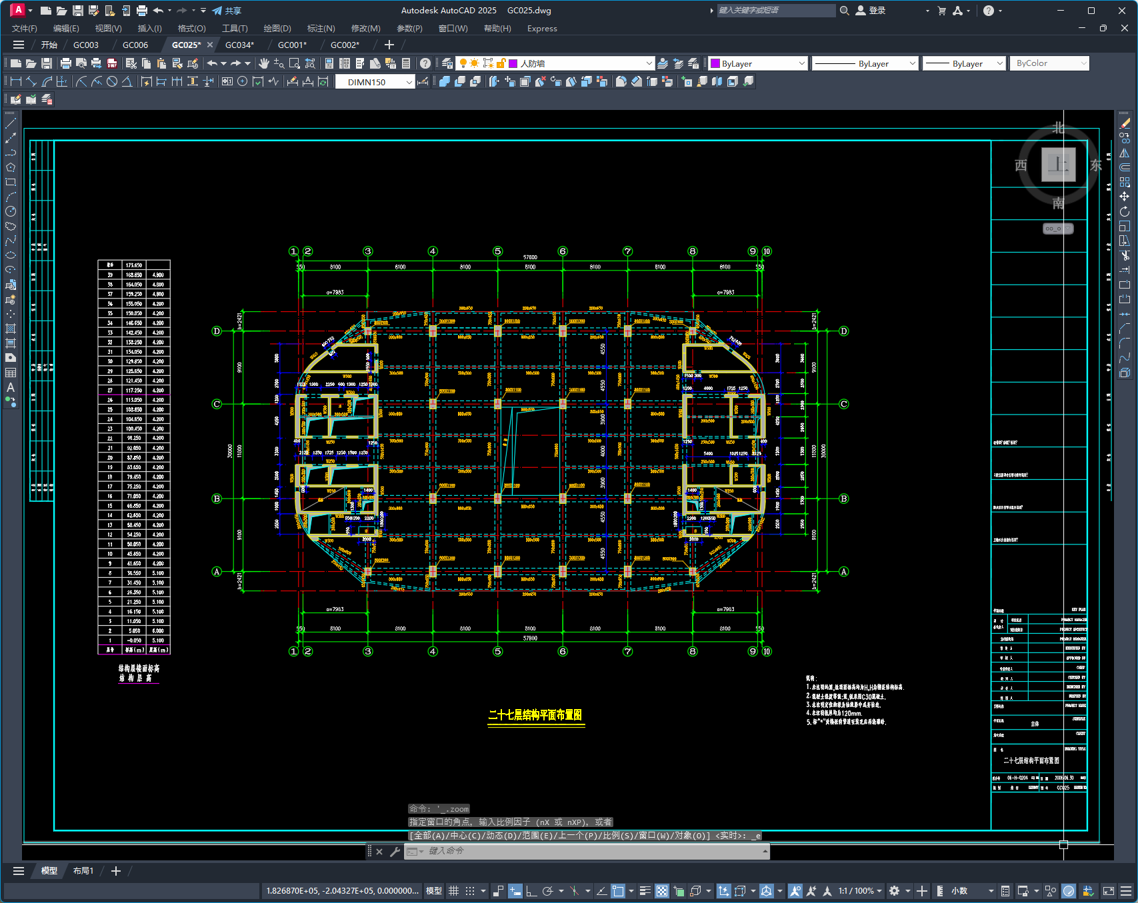
Task: Open the first ByLayer linetype dropdown
Action: [865, 63]
